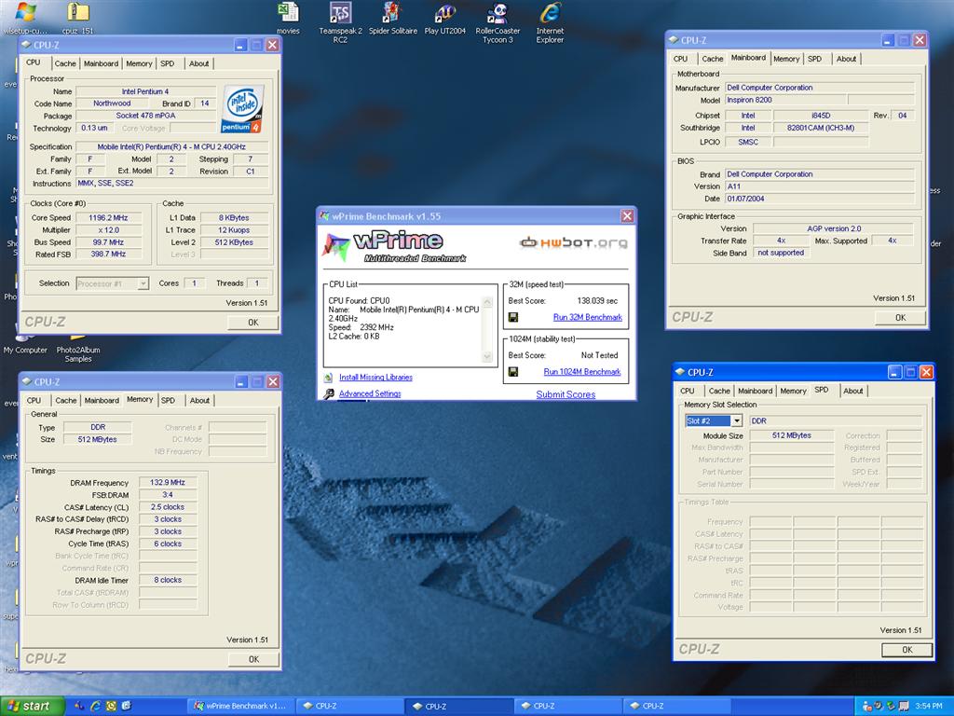This screenshot has height=716, width=954.
Task: Click the Safely Remove Hardware tray icon
Action: tap(892, 707)
